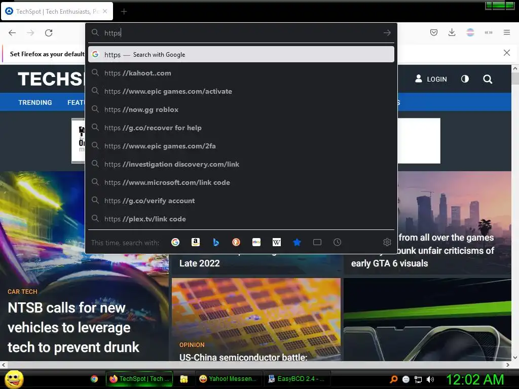Click into the address bar text field
Screen dimensions: 519x389
coord(242,33)
